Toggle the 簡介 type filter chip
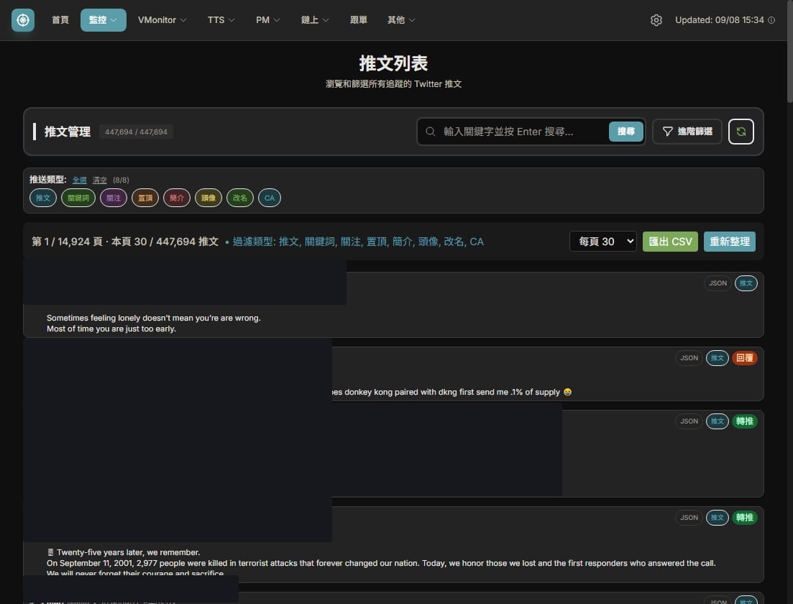 [177, 198]
